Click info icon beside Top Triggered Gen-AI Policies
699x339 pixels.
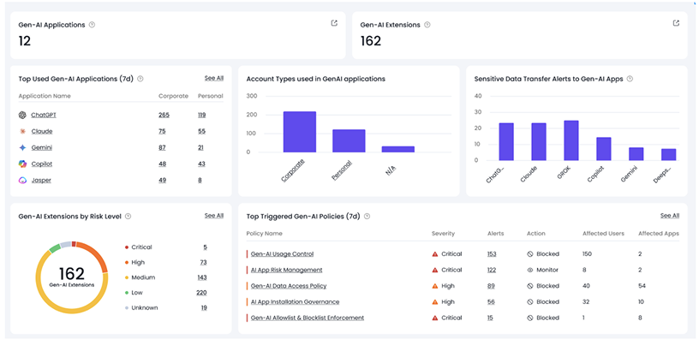click(x=367, y=216)
